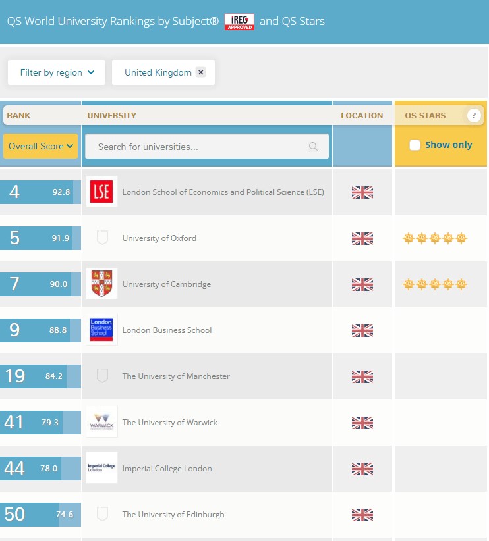
Task: Open The University of Manchester link
Action: (176, 376)
